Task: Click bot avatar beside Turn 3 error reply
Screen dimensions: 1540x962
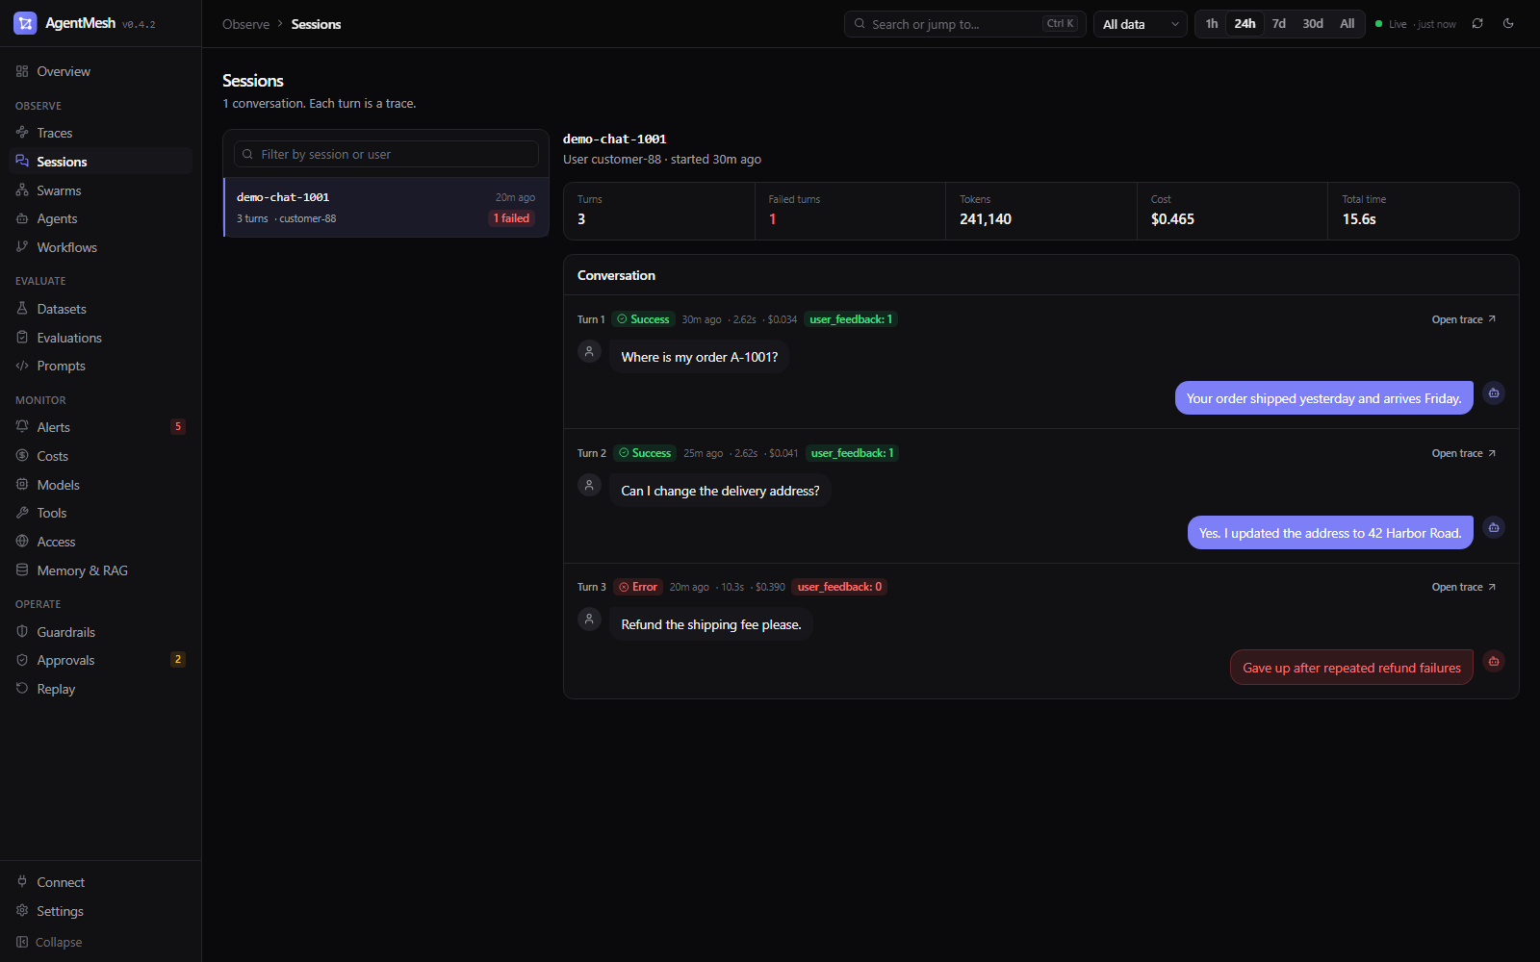Action: coord(1494,661)
